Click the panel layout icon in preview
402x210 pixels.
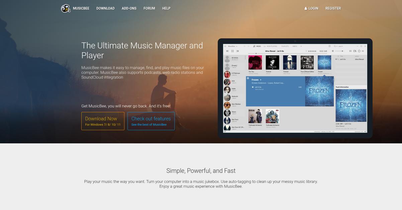tap(329, 46)
